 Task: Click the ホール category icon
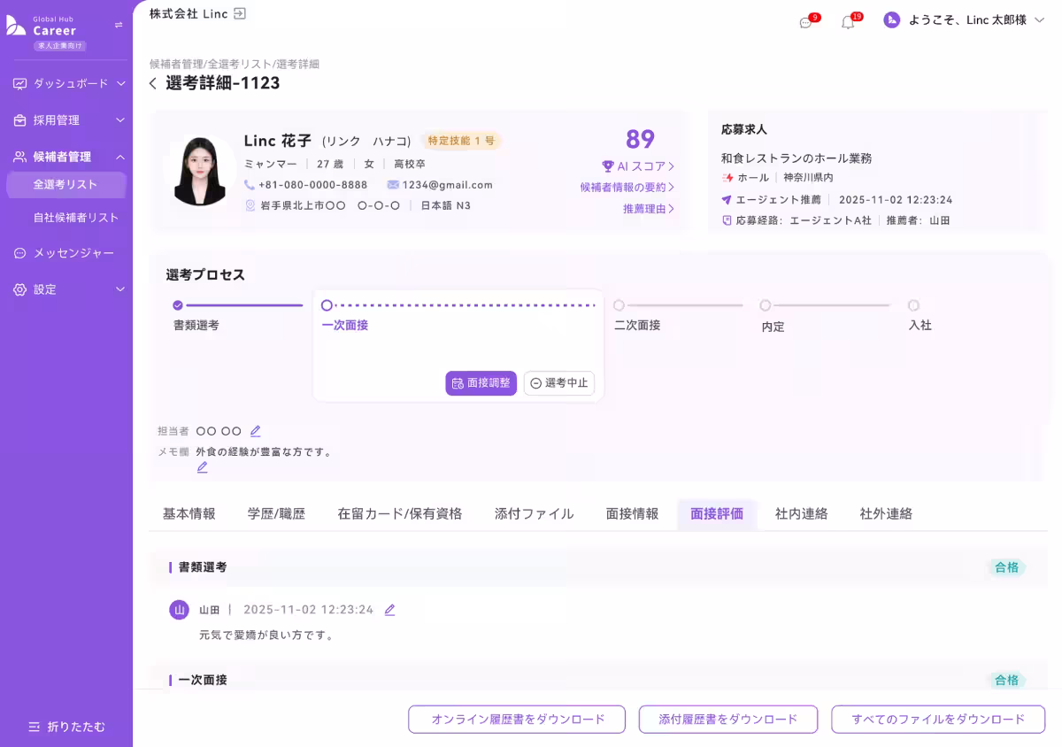pos(727,178)
